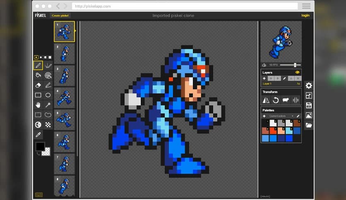Select the Lasso selection tool
The width and height of the screenshot is (346, 200).
(x=48, y=115)
